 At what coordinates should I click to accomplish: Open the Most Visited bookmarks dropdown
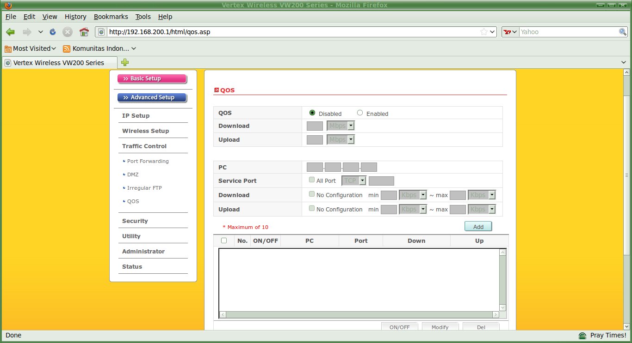click(31, 48)
